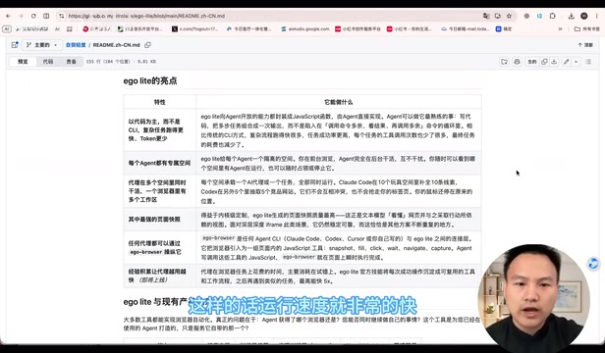Go back with the browser back arrow

click(8, 16)
